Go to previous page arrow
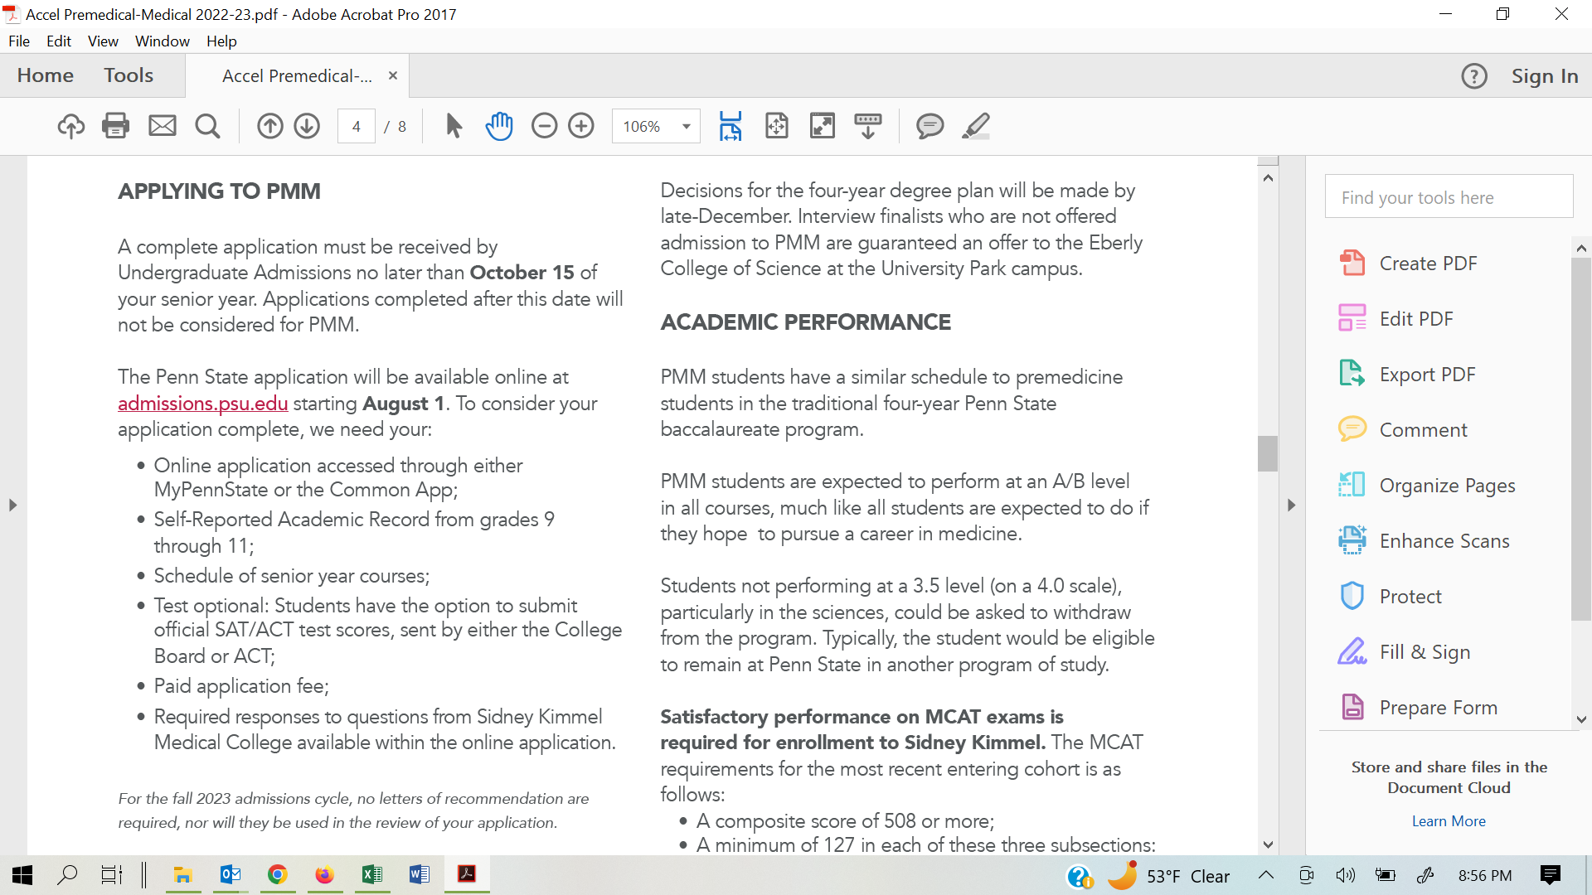Screen dimensions: 1592x895 [x=269, y=126]
